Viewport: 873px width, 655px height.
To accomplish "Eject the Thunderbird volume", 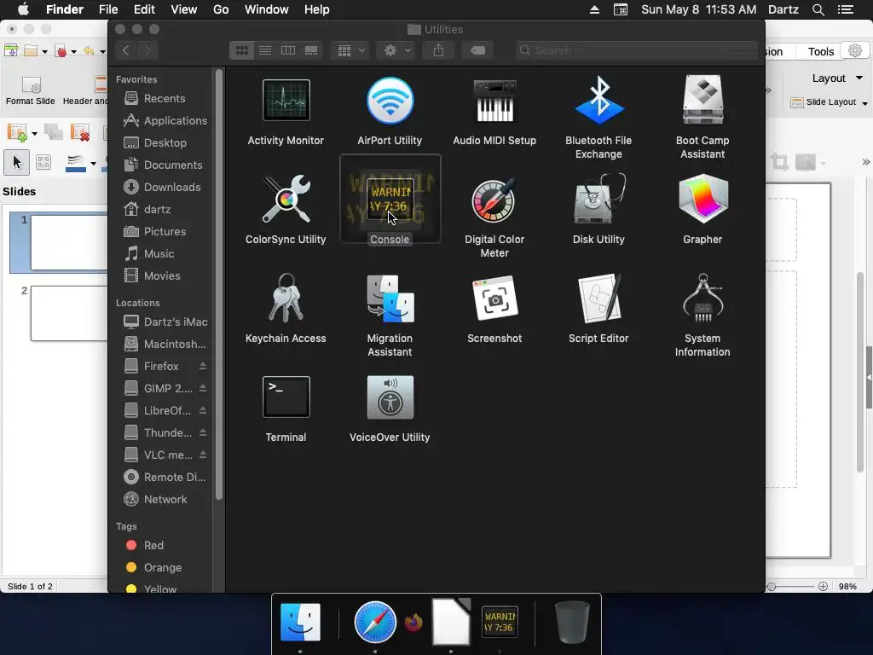I will coord(203,432).
